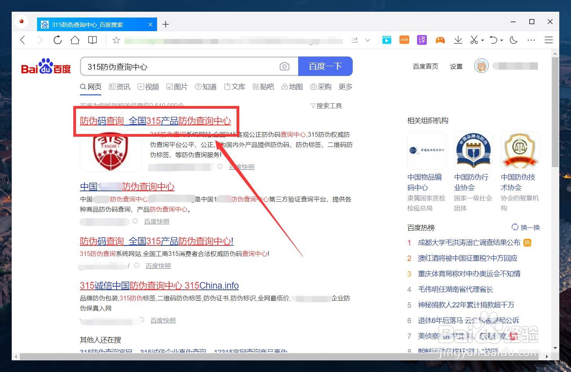Open hot item 澳红酒将被中国征重税?中方回应
Viewport: 571px width, 372px height.
(468, 258)
